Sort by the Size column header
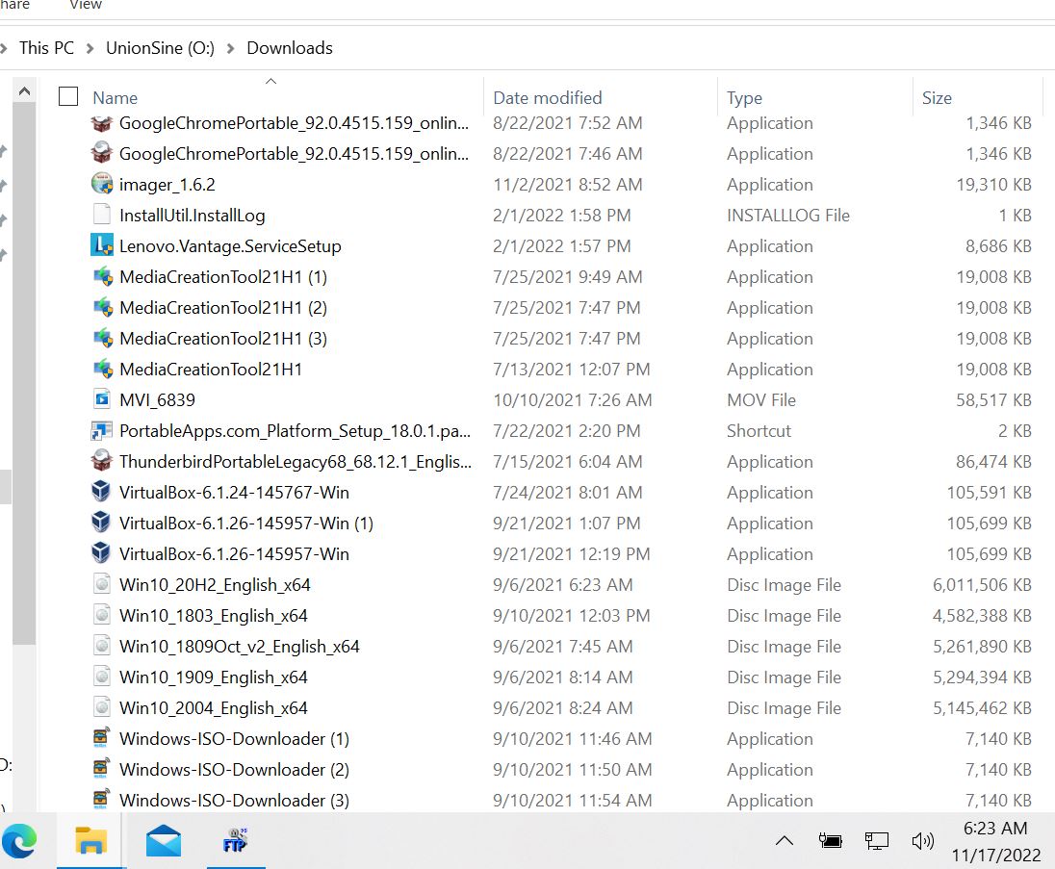1055x869 pixels. coord(937,98)
